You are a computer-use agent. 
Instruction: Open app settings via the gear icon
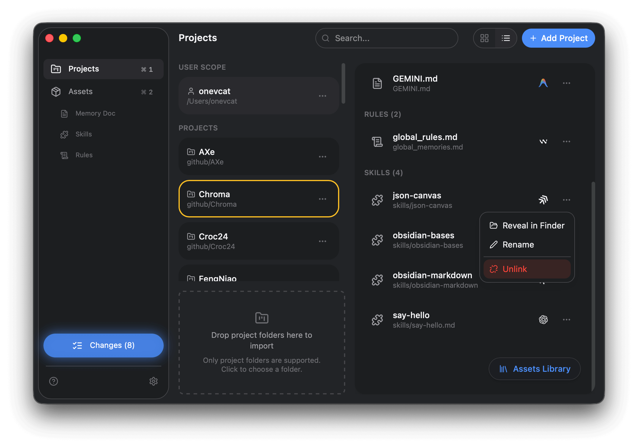(x=154, y=381)
